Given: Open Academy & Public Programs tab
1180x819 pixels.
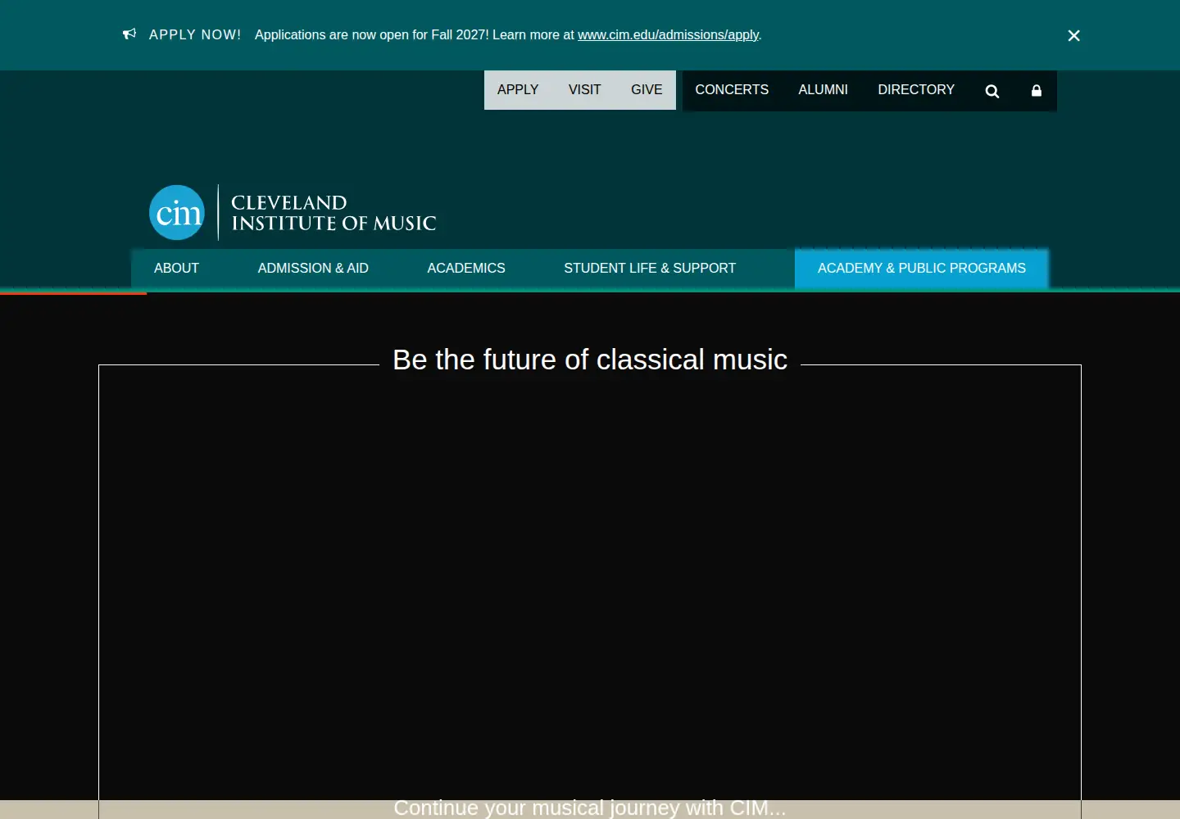Looking at the screenshot, I should [922, 269].
